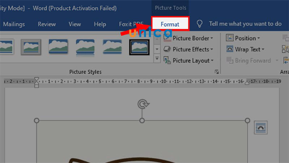This screenshot has height=163, width=289.
Task: Switch to the Mailings tab
Action: tap(14, 24)
